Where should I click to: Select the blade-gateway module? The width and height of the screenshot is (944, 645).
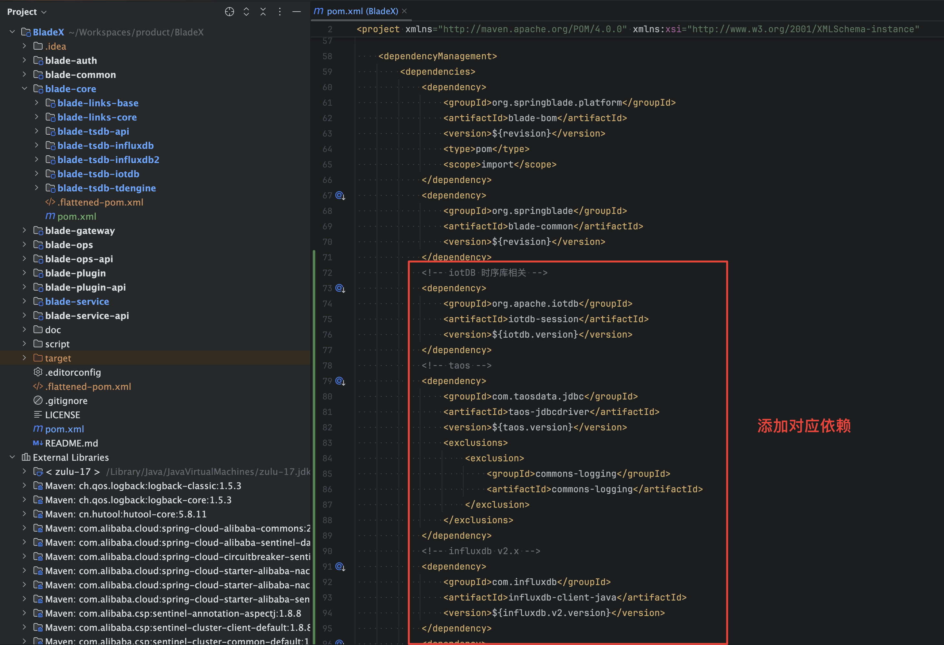pyautogui.click(x=80, y=231)
